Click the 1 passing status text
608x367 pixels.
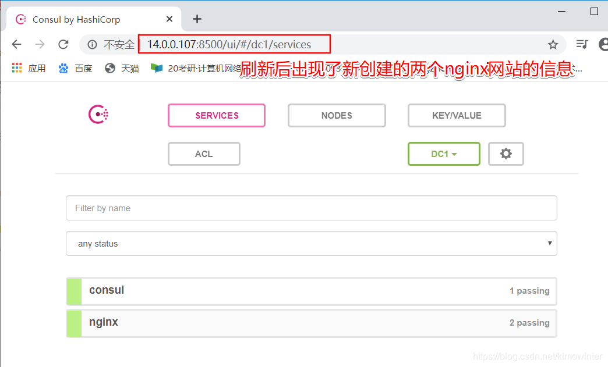click(529, 291)
